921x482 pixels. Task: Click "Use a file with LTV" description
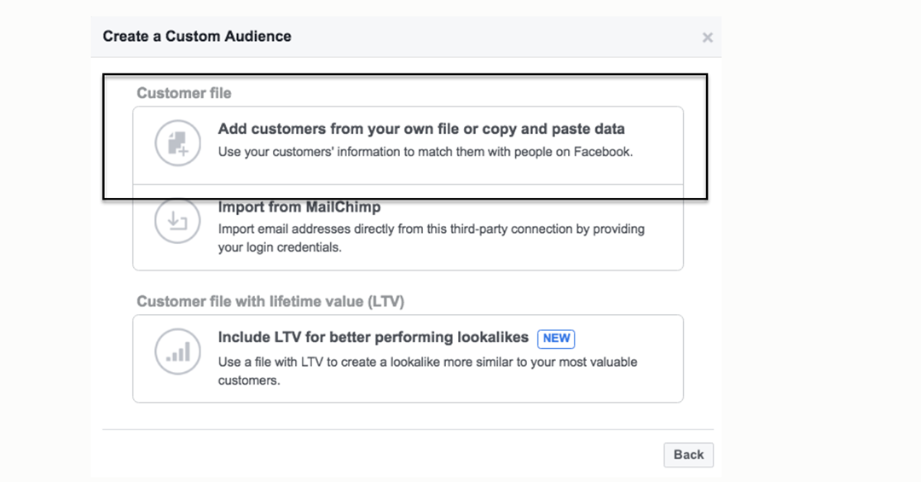tap(427, 362)
